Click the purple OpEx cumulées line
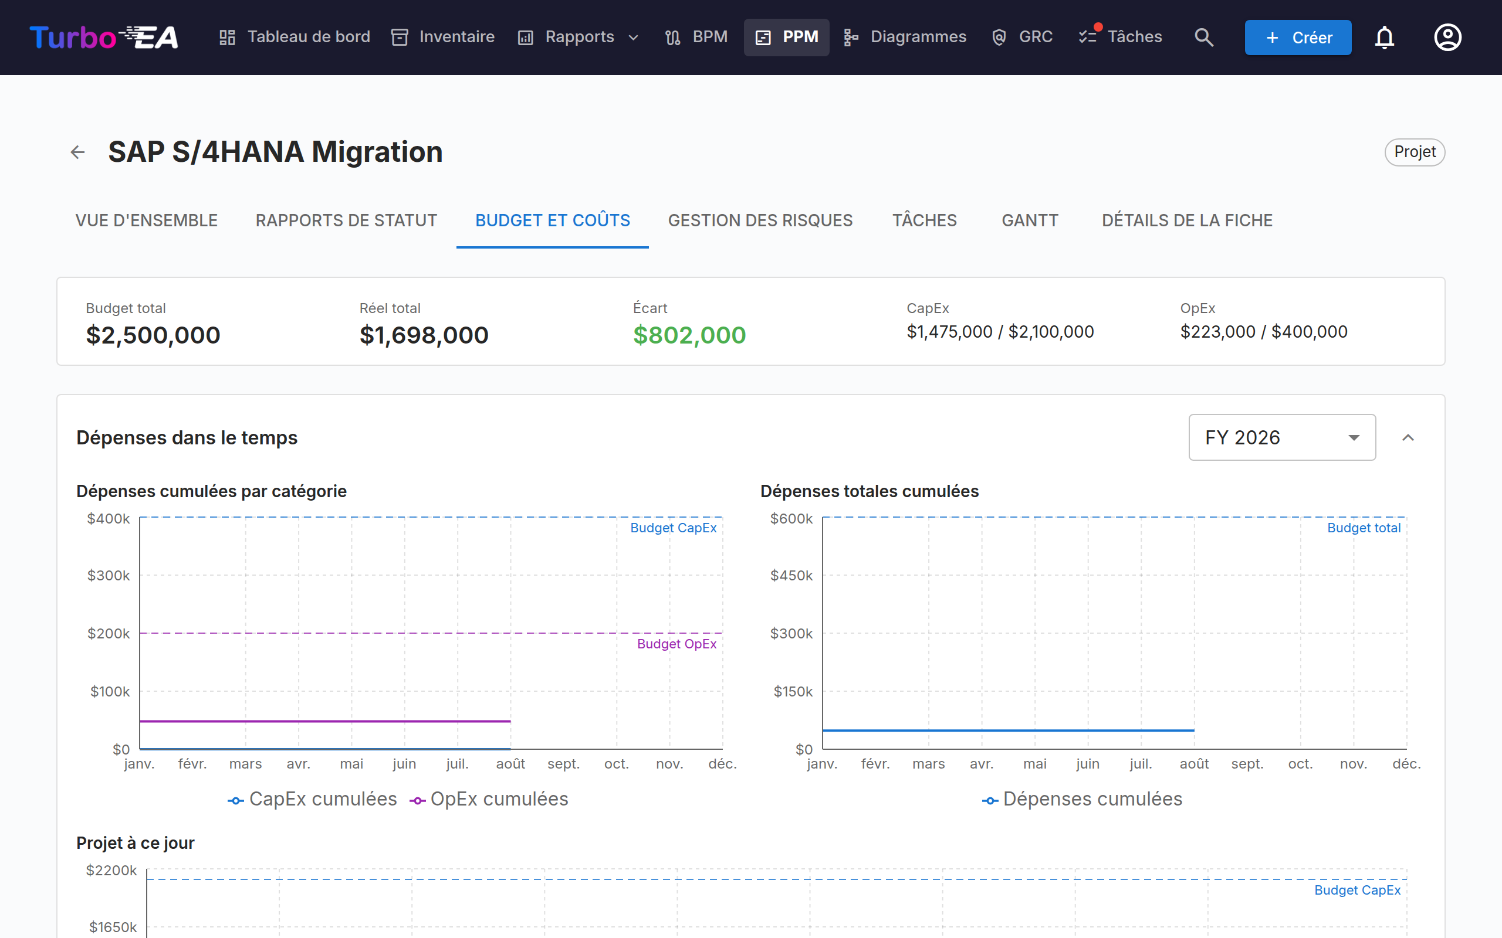 [x=325, y=722]
